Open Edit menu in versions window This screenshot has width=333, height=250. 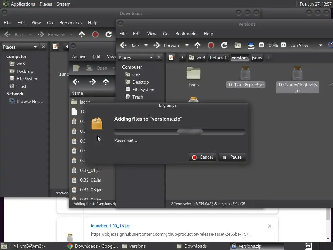[x=137, y=34]
